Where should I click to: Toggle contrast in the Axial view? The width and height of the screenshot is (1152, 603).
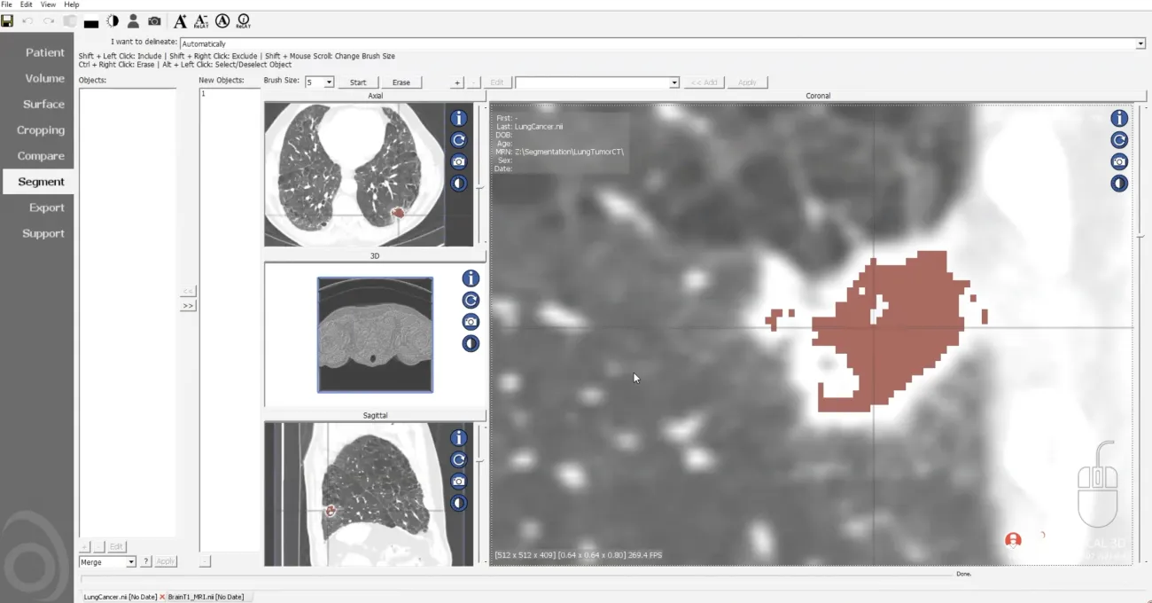click(458, 184)
